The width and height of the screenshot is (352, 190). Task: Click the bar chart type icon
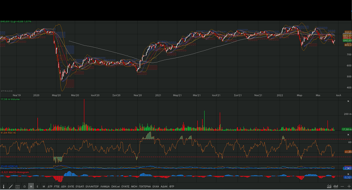click(x=336, y=186)
